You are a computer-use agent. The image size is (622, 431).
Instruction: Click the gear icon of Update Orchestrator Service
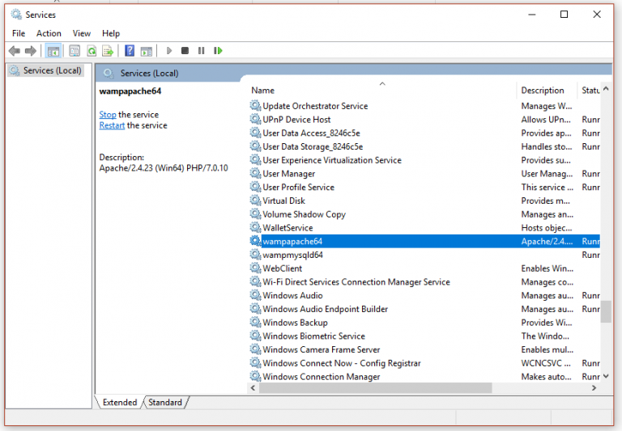point(255,105)
